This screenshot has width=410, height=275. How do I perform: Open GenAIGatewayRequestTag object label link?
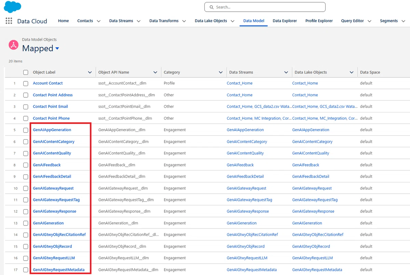click(56, 200)
